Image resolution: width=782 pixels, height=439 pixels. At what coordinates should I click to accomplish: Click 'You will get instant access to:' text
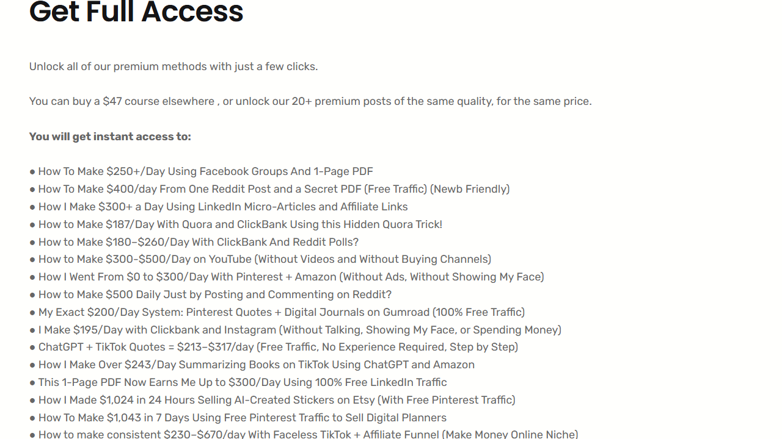click(110, 137)
